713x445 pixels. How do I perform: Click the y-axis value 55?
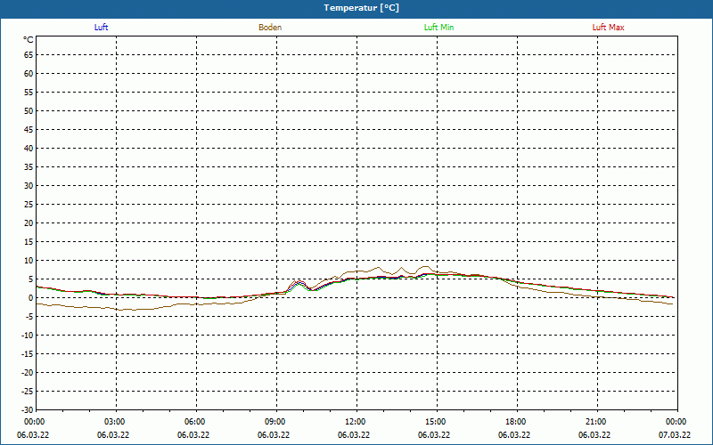click(29, 93)
